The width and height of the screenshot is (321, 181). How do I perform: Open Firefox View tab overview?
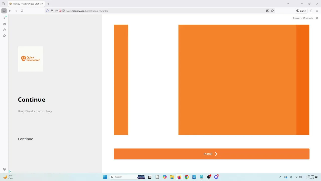pos(3,4)
